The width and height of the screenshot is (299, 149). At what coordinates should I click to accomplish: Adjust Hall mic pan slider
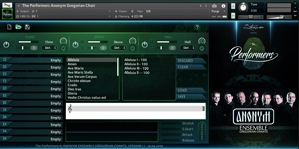click(x=161, y=48)
